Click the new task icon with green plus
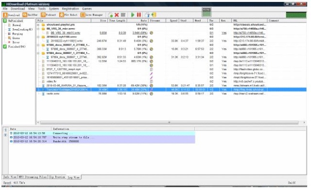The width and height of the screenshot is (311, 190). point(110,15)
